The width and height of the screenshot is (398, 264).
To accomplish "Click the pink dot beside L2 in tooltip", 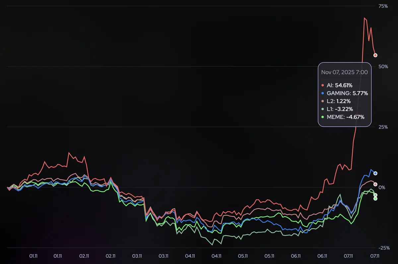I will click(323, 101).
